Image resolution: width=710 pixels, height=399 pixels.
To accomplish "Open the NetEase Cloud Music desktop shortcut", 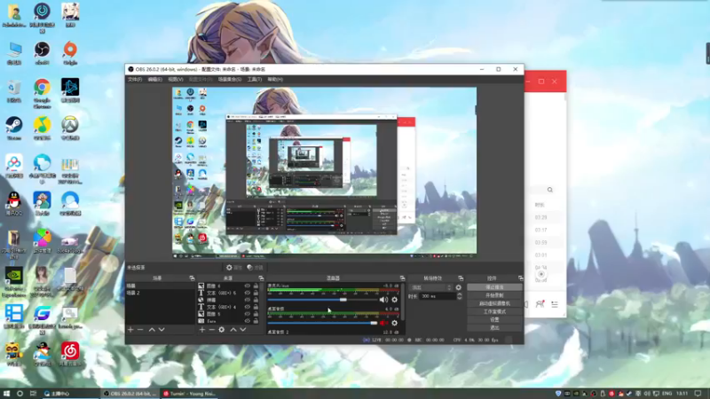I will (70, 354).
